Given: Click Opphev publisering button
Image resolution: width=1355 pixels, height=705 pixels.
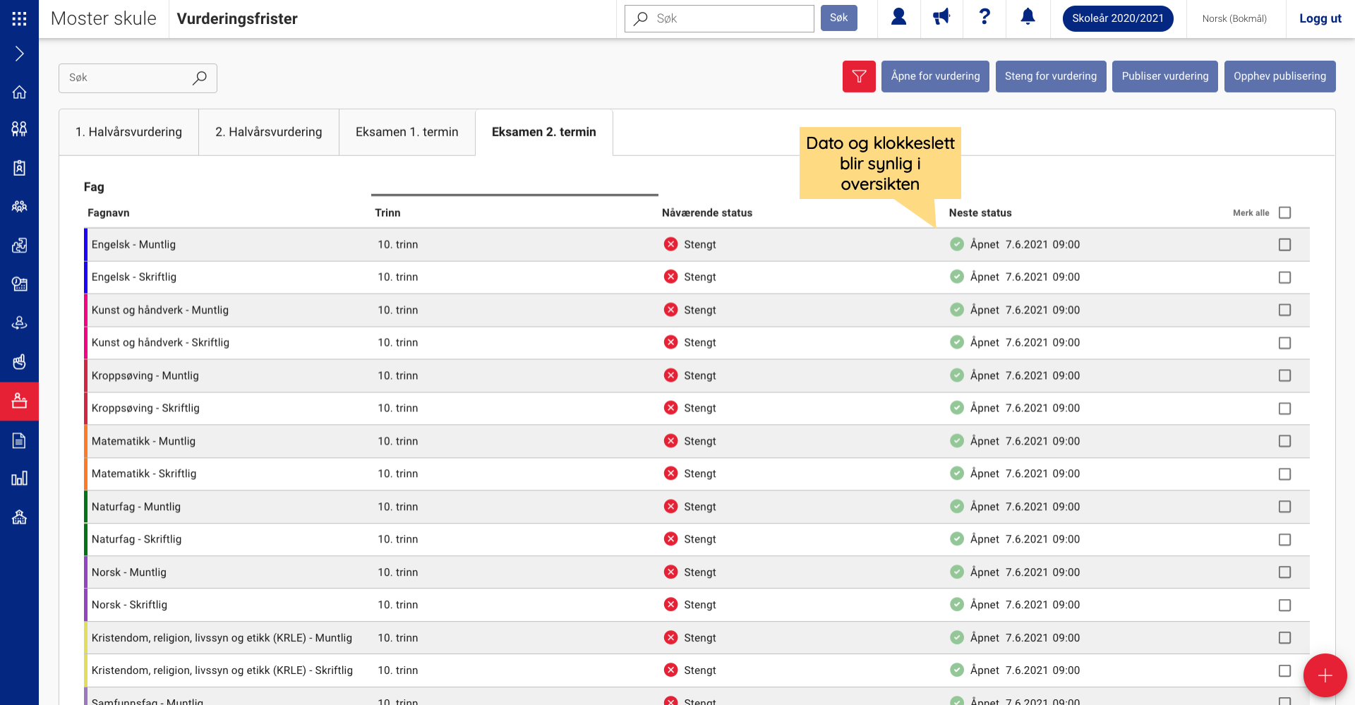Looking at the screenshot, I should coord(1279,76).
